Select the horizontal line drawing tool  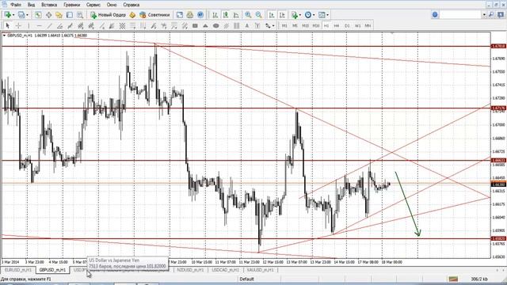[x=39, y=25]
